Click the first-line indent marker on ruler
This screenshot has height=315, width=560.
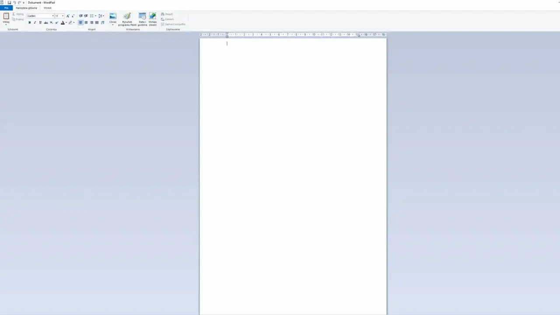point(227,33)
